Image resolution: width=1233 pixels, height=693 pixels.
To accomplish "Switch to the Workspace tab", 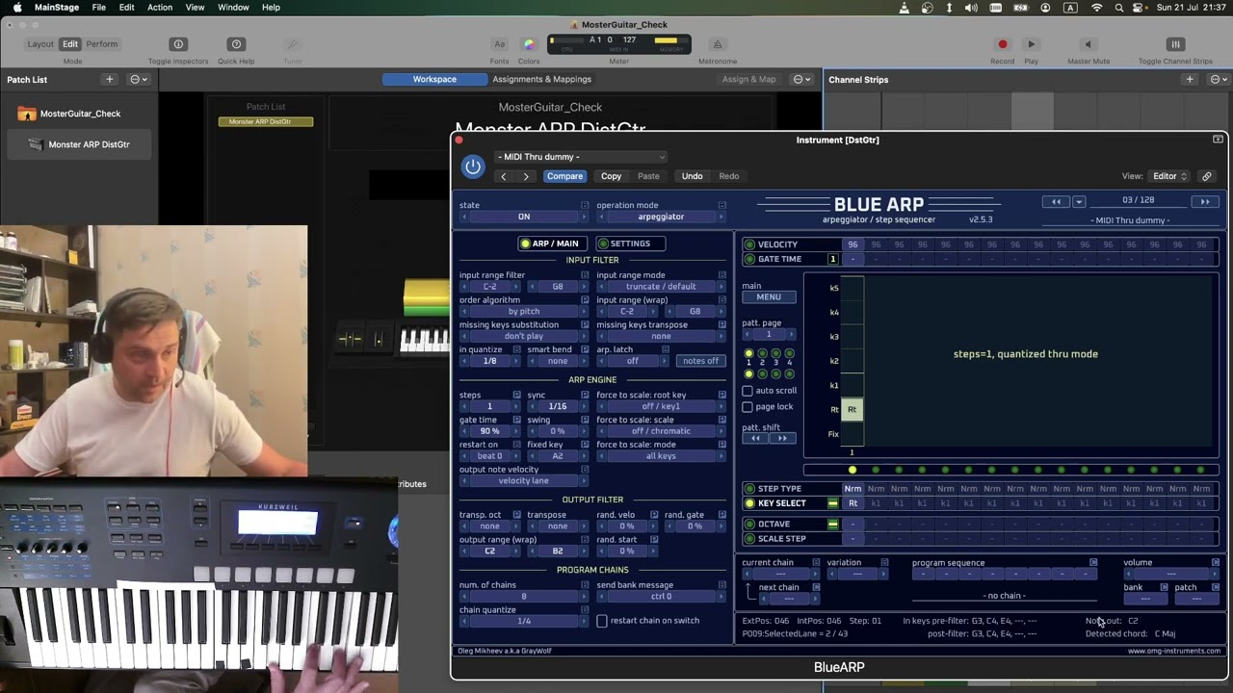I will click(434, 79).
